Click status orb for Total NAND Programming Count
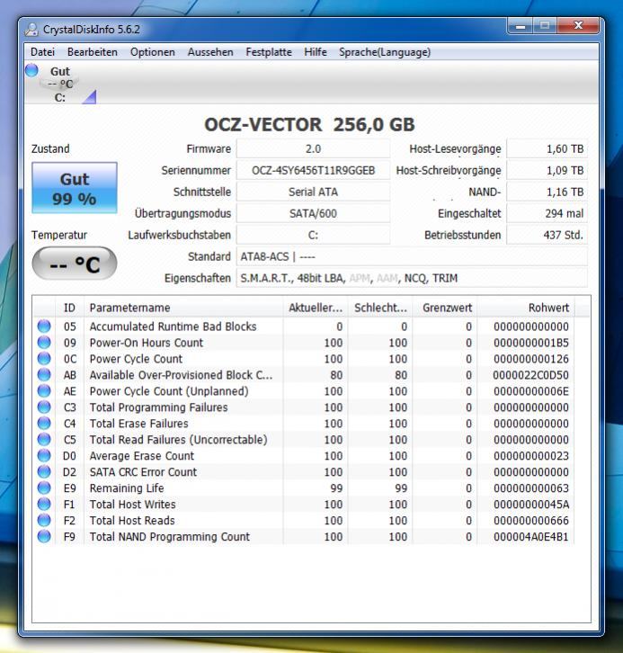 (x=44, y=536)
